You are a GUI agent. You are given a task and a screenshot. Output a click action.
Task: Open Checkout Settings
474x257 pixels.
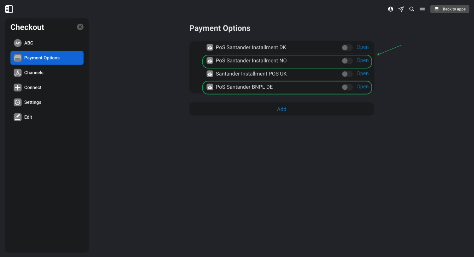(47, 102)
